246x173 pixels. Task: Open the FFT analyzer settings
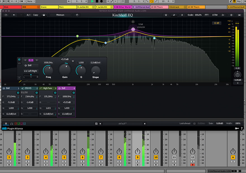click(207, 15)
